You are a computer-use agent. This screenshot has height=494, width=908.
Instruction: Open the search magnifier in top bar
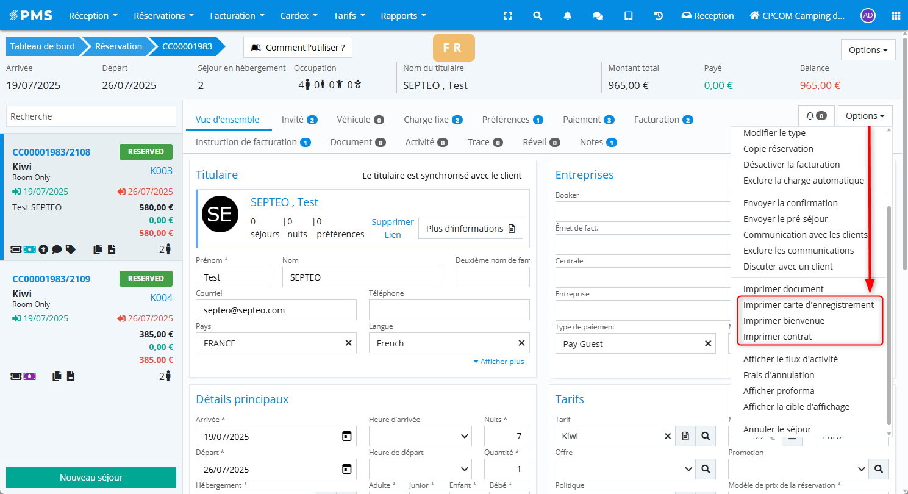(537, 16)
